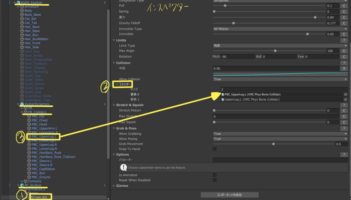Open help for the Collision section
The height and width of the screenshot is (200, 351).
point(344,63)
